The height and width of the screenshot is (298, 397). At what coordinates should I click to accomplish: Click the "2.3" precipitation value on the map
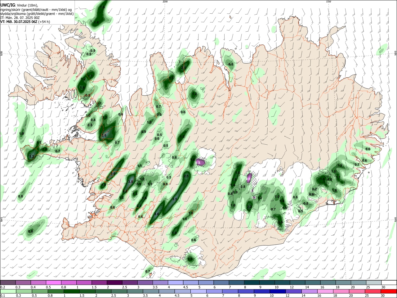click(x=186, y=176)
